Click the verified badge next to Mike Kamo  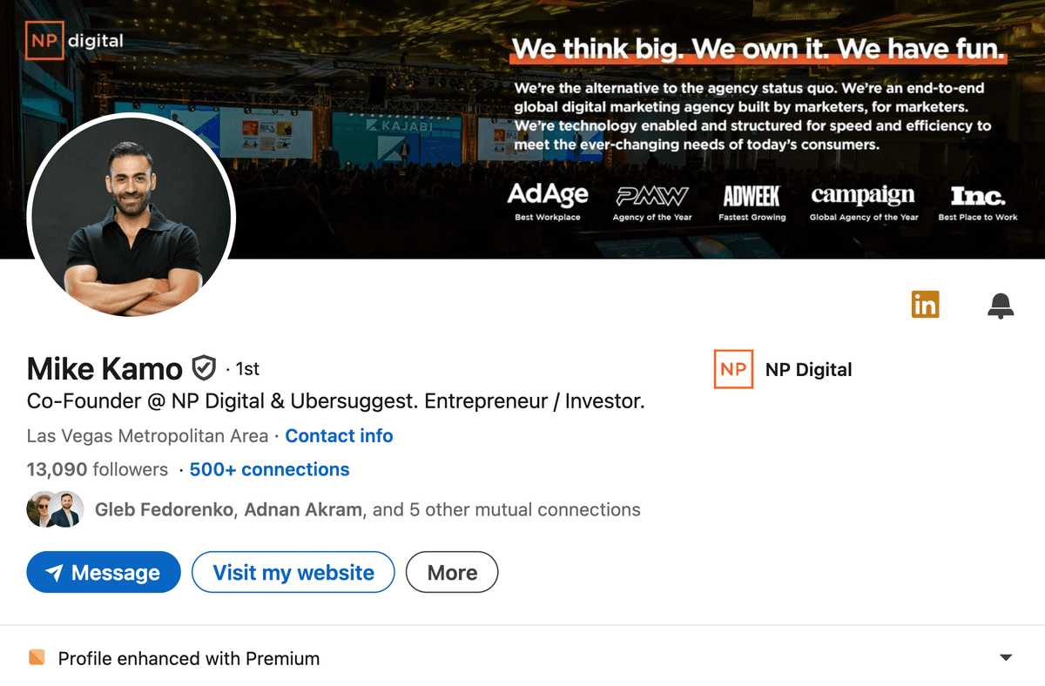pyautogui.click(x=202, y=368)
